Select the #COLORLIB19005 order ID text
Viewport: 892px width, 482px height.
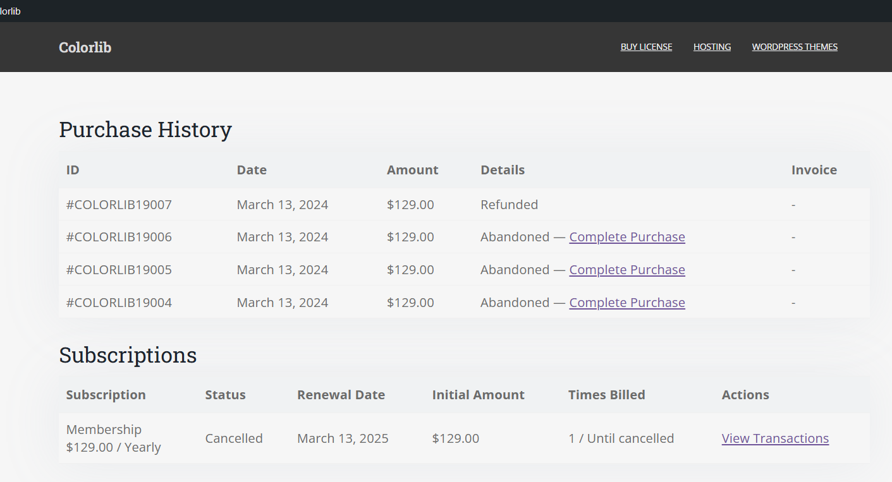point(119,270)
